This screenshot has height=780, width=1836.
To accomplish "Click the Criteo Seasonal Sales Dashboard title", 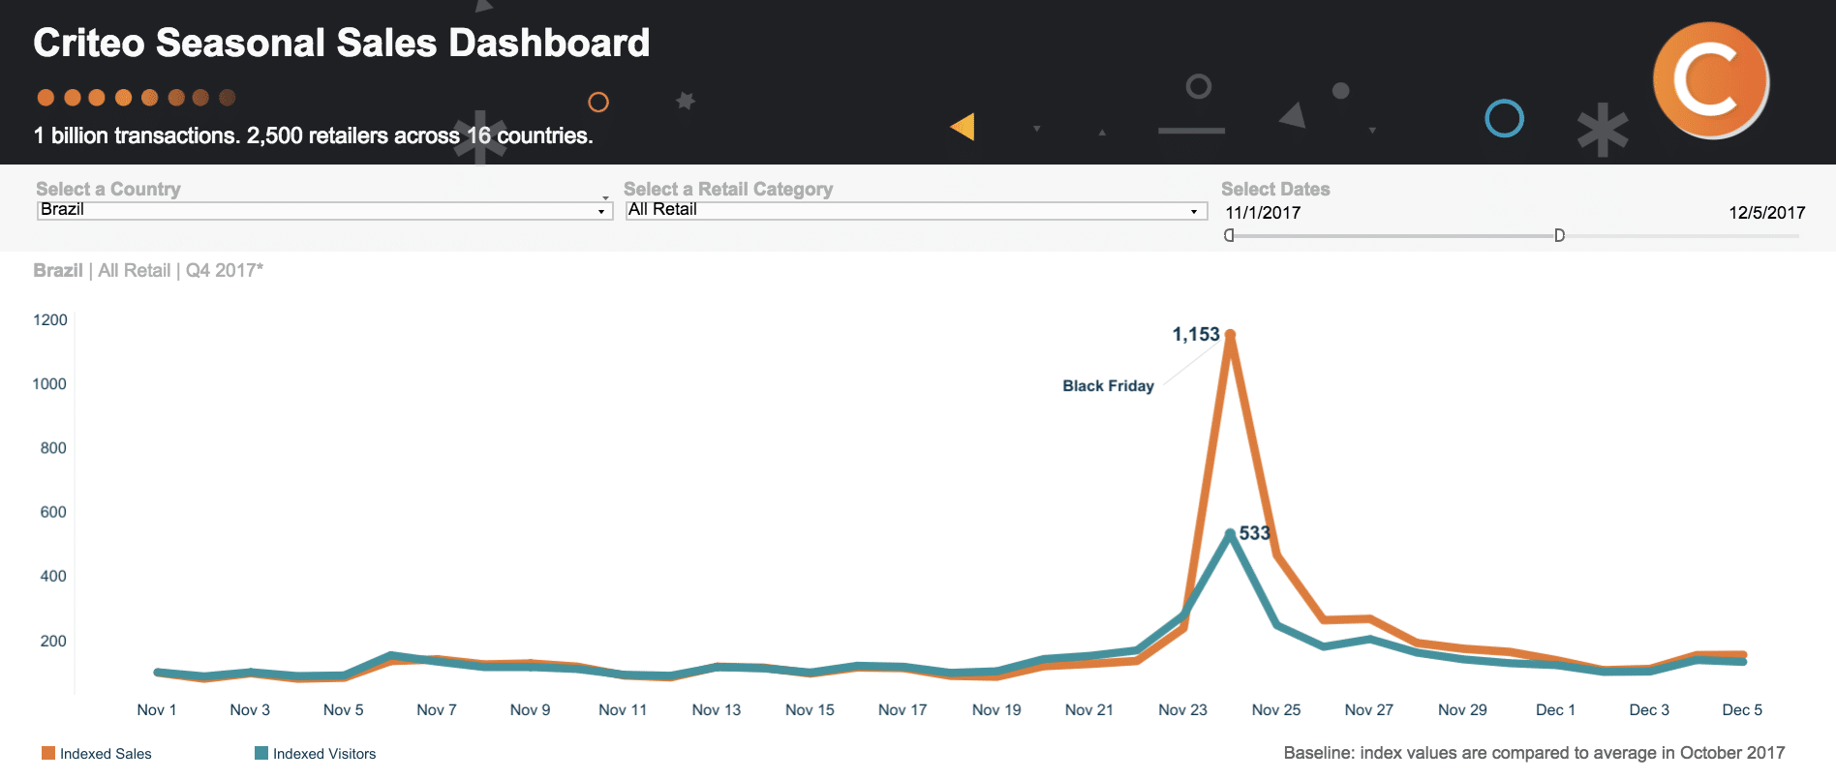I will [342, 44].
